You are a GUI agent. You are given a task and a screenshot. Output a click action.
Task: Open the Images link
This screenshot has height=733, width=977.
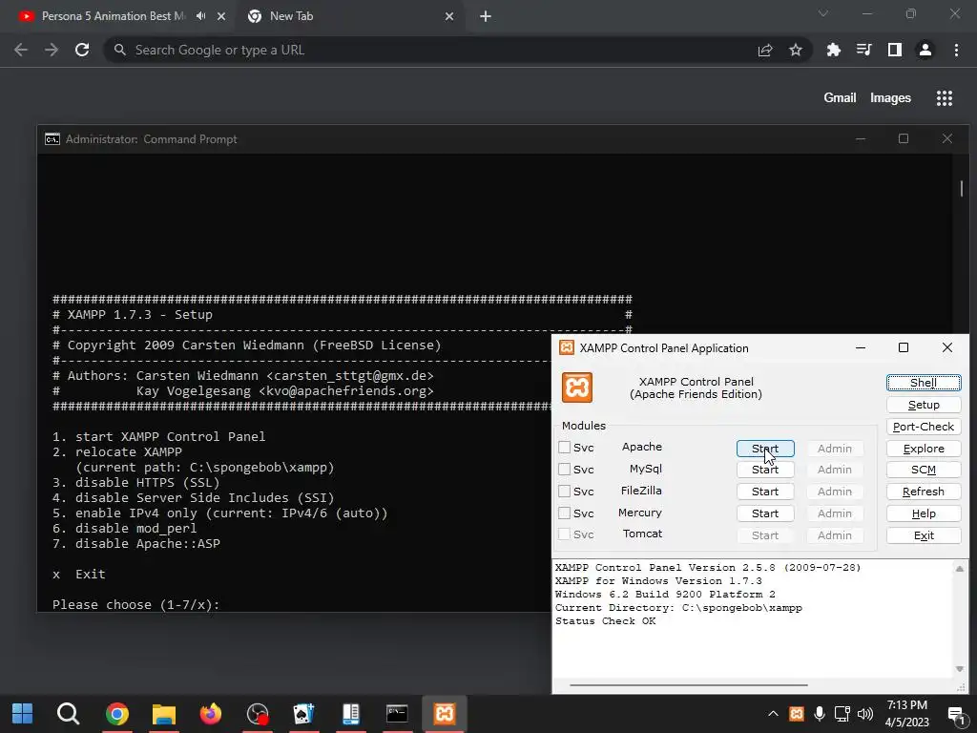[890, 98]
